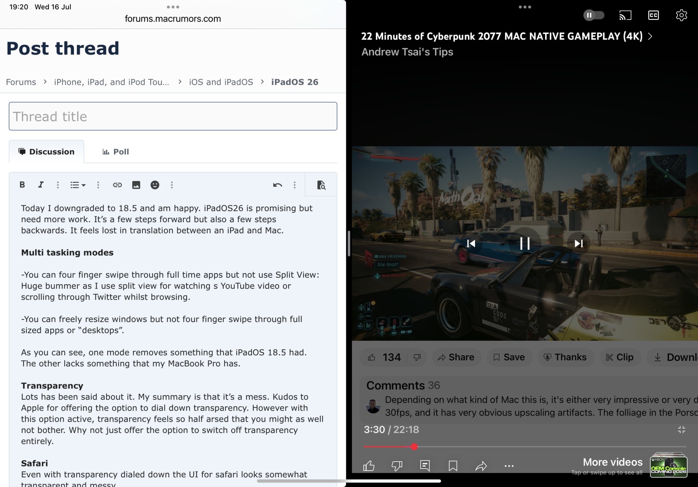Click the Thread title input field
Viewport: 698px width, 487px height.
pyautogui.click(x=173, y=116)
